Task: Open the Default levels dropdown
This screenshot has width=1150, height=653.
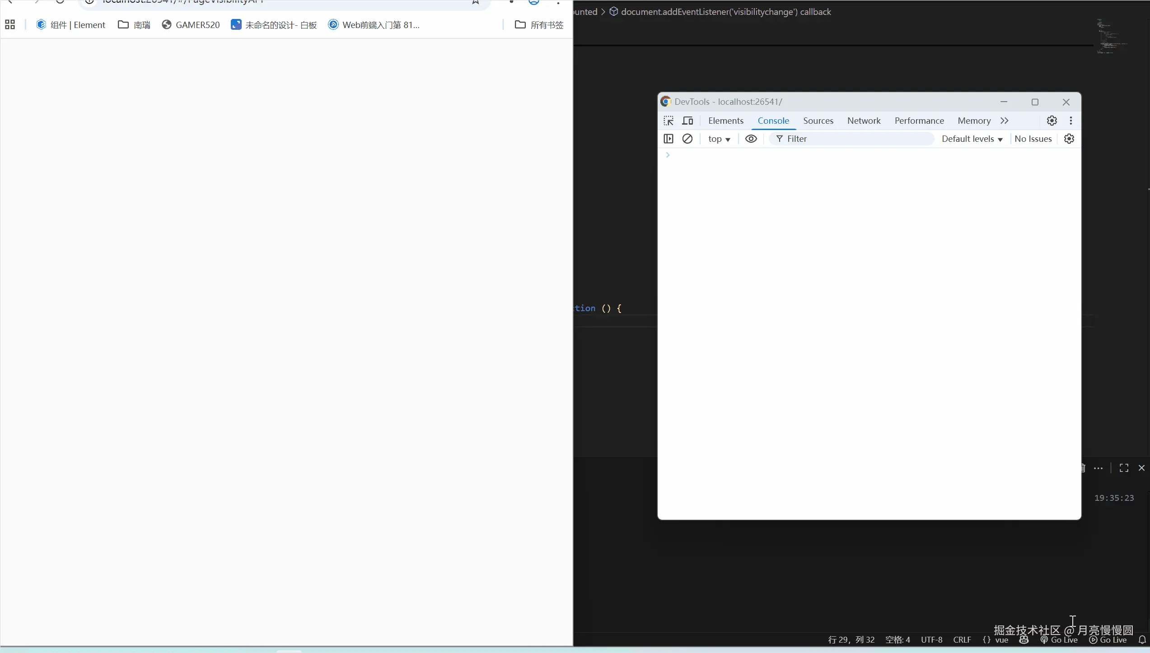Action: (972, 139)
